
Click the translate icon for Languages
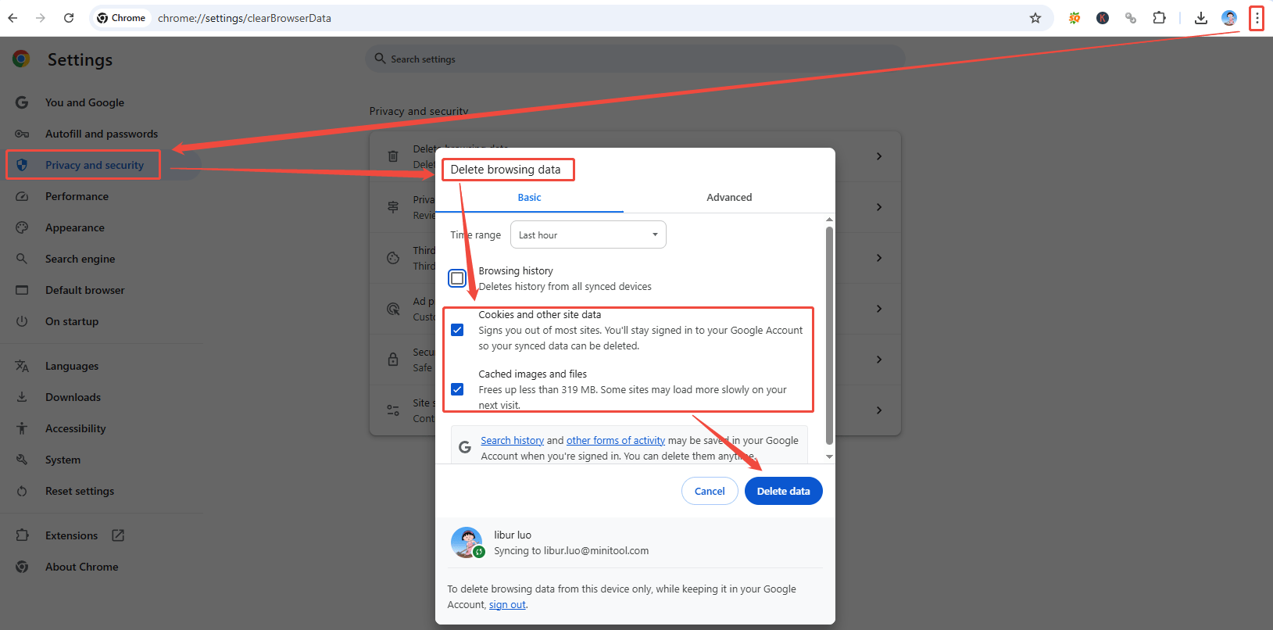click(x=22, y=366)
